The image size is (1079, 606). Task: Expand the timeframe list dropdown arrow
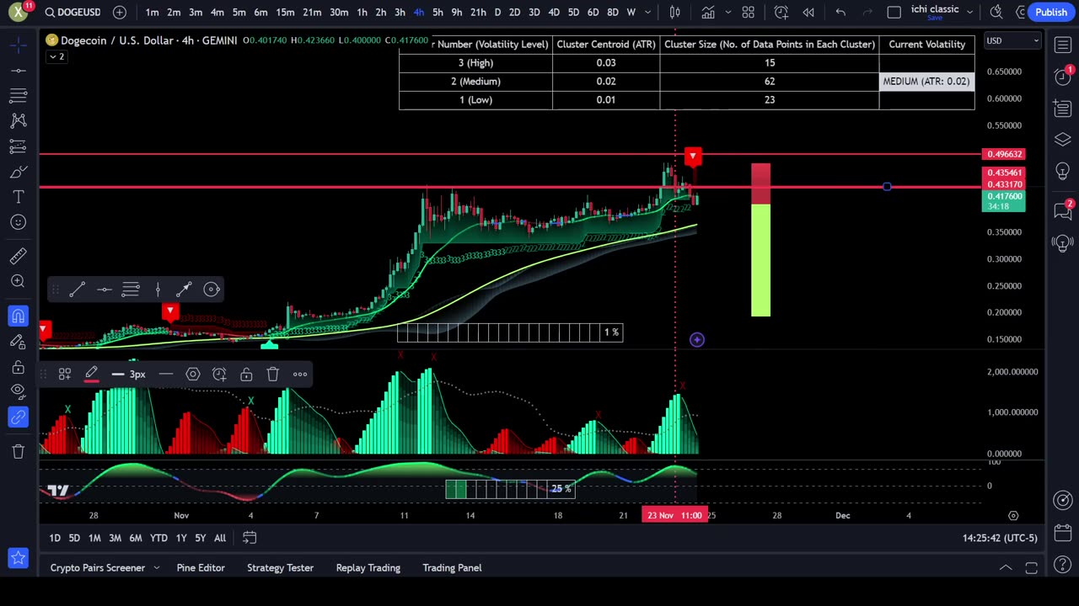pyautogui.click(x=648, y=12)
